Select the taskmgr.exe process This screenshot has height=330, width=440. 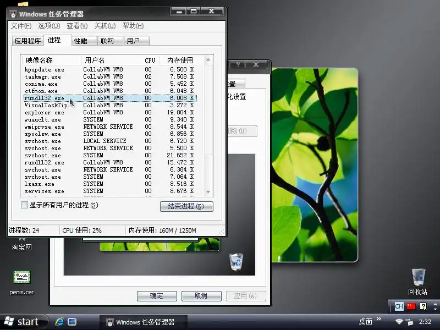point(110,76)
